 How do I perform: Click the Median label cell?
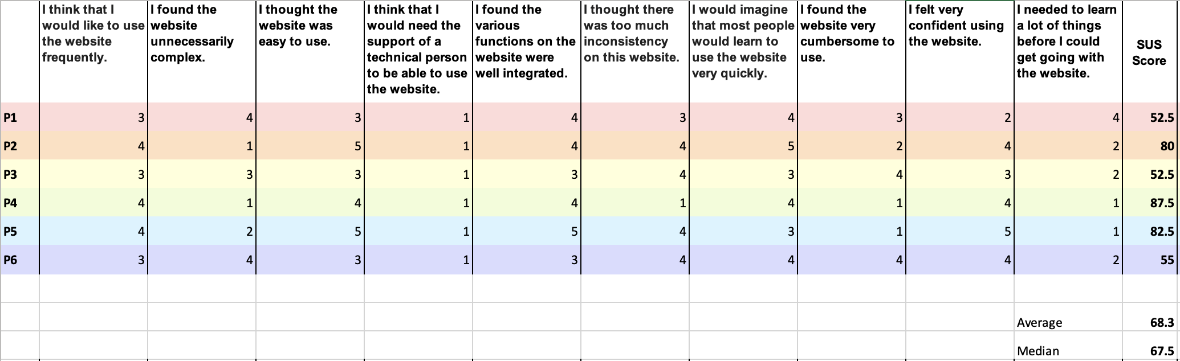pos(1068,351)
